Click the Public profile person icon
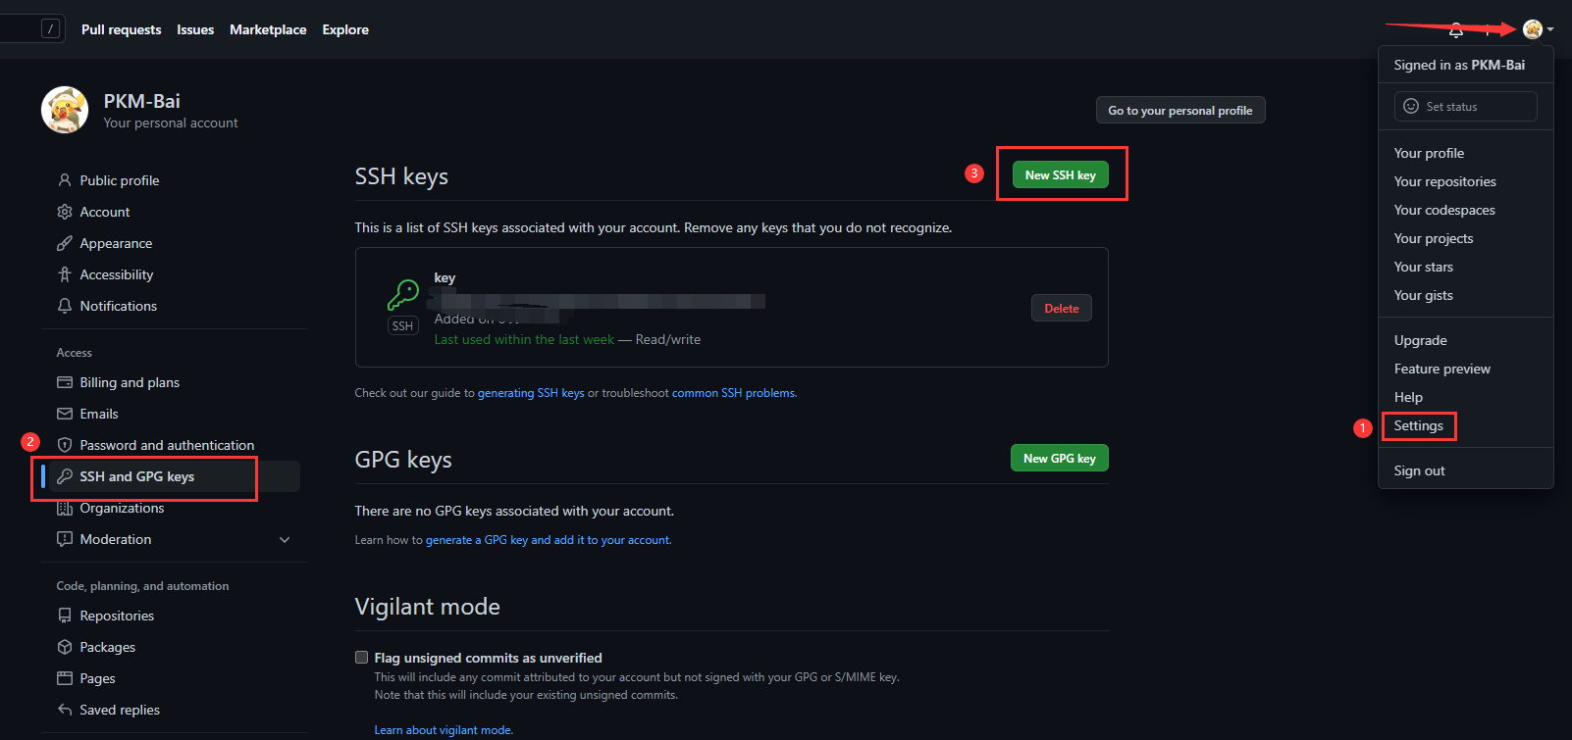The height and width of the screenshot is (740, 1572). pos(65,180)
